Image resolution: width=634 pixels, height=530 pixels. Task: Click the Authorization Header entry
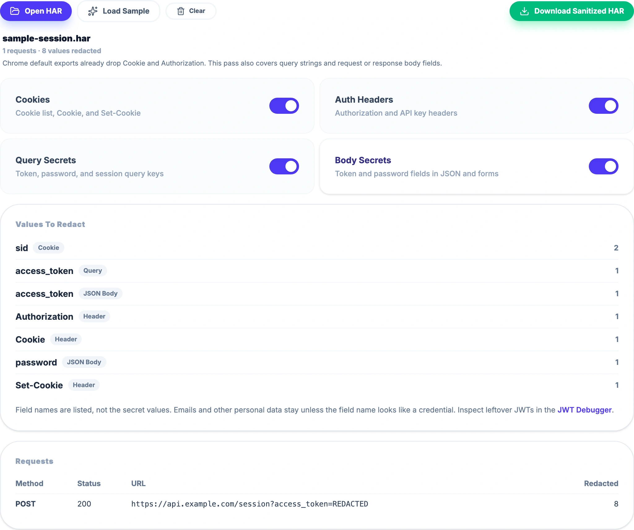tap(317, 316)
